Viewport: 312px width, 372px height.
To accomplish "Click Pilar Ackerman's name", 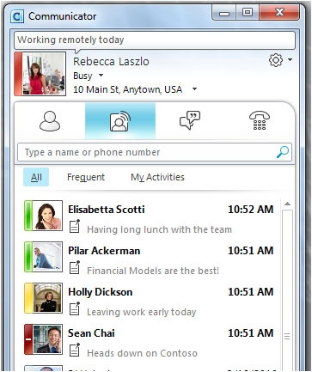I will [104, 251].
